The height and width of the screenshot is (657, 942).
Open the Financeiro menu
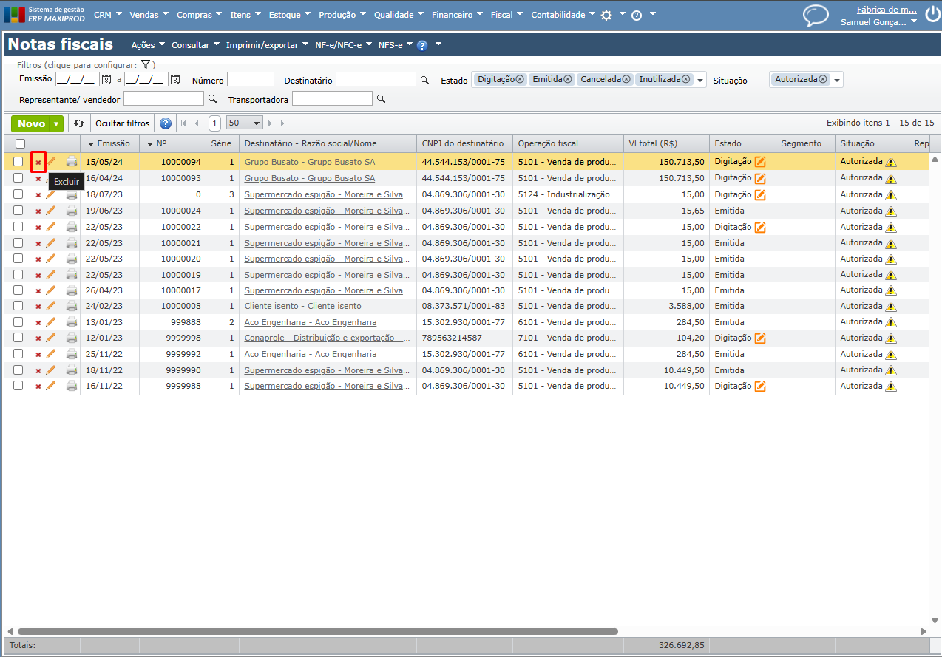(x=458, y=15)
